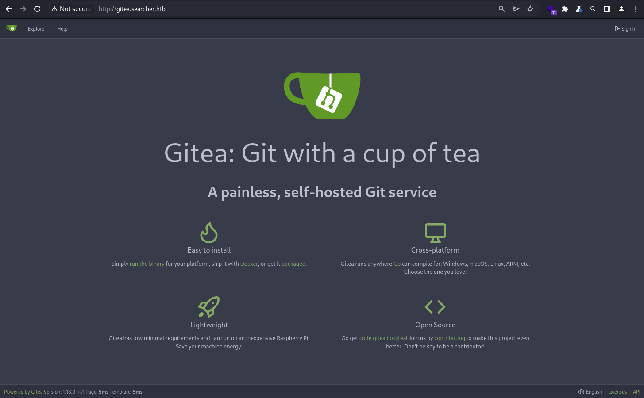The height and width of the screenshot is (398, 644).
Task: Open the Explore menu item
Action: pos(36,29)
